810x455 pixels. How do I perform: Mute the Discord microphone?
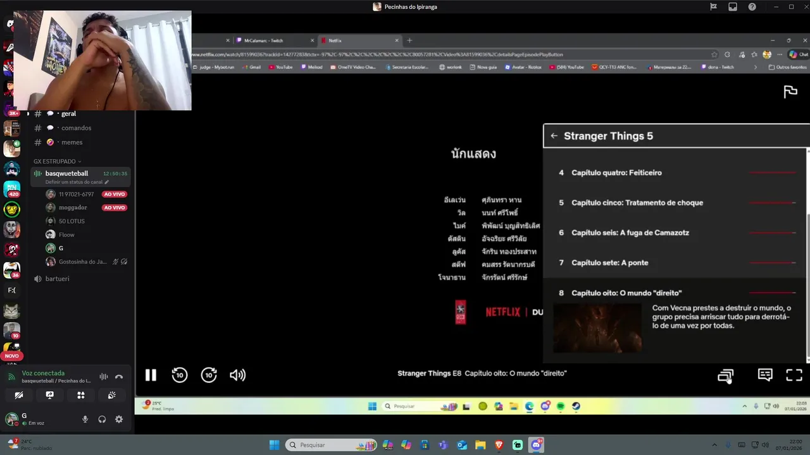coord(85,419)
